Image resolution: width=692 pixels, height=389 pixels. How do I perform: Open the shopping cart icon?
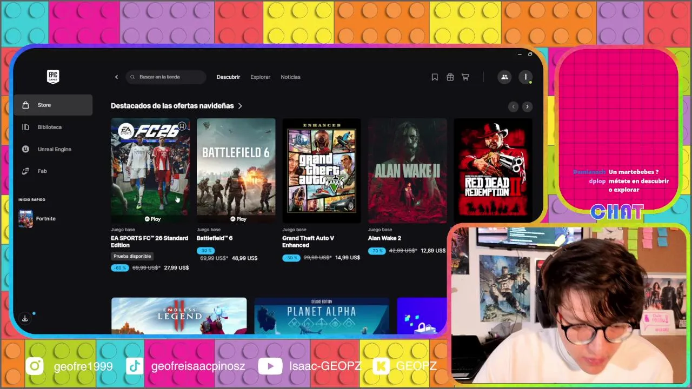coord(465,77)
